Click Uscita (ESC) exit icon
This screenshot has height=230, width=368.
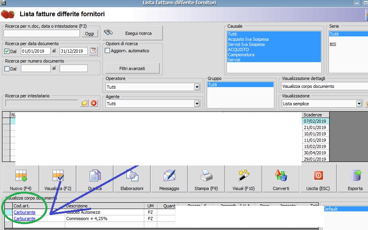[318, 175]
